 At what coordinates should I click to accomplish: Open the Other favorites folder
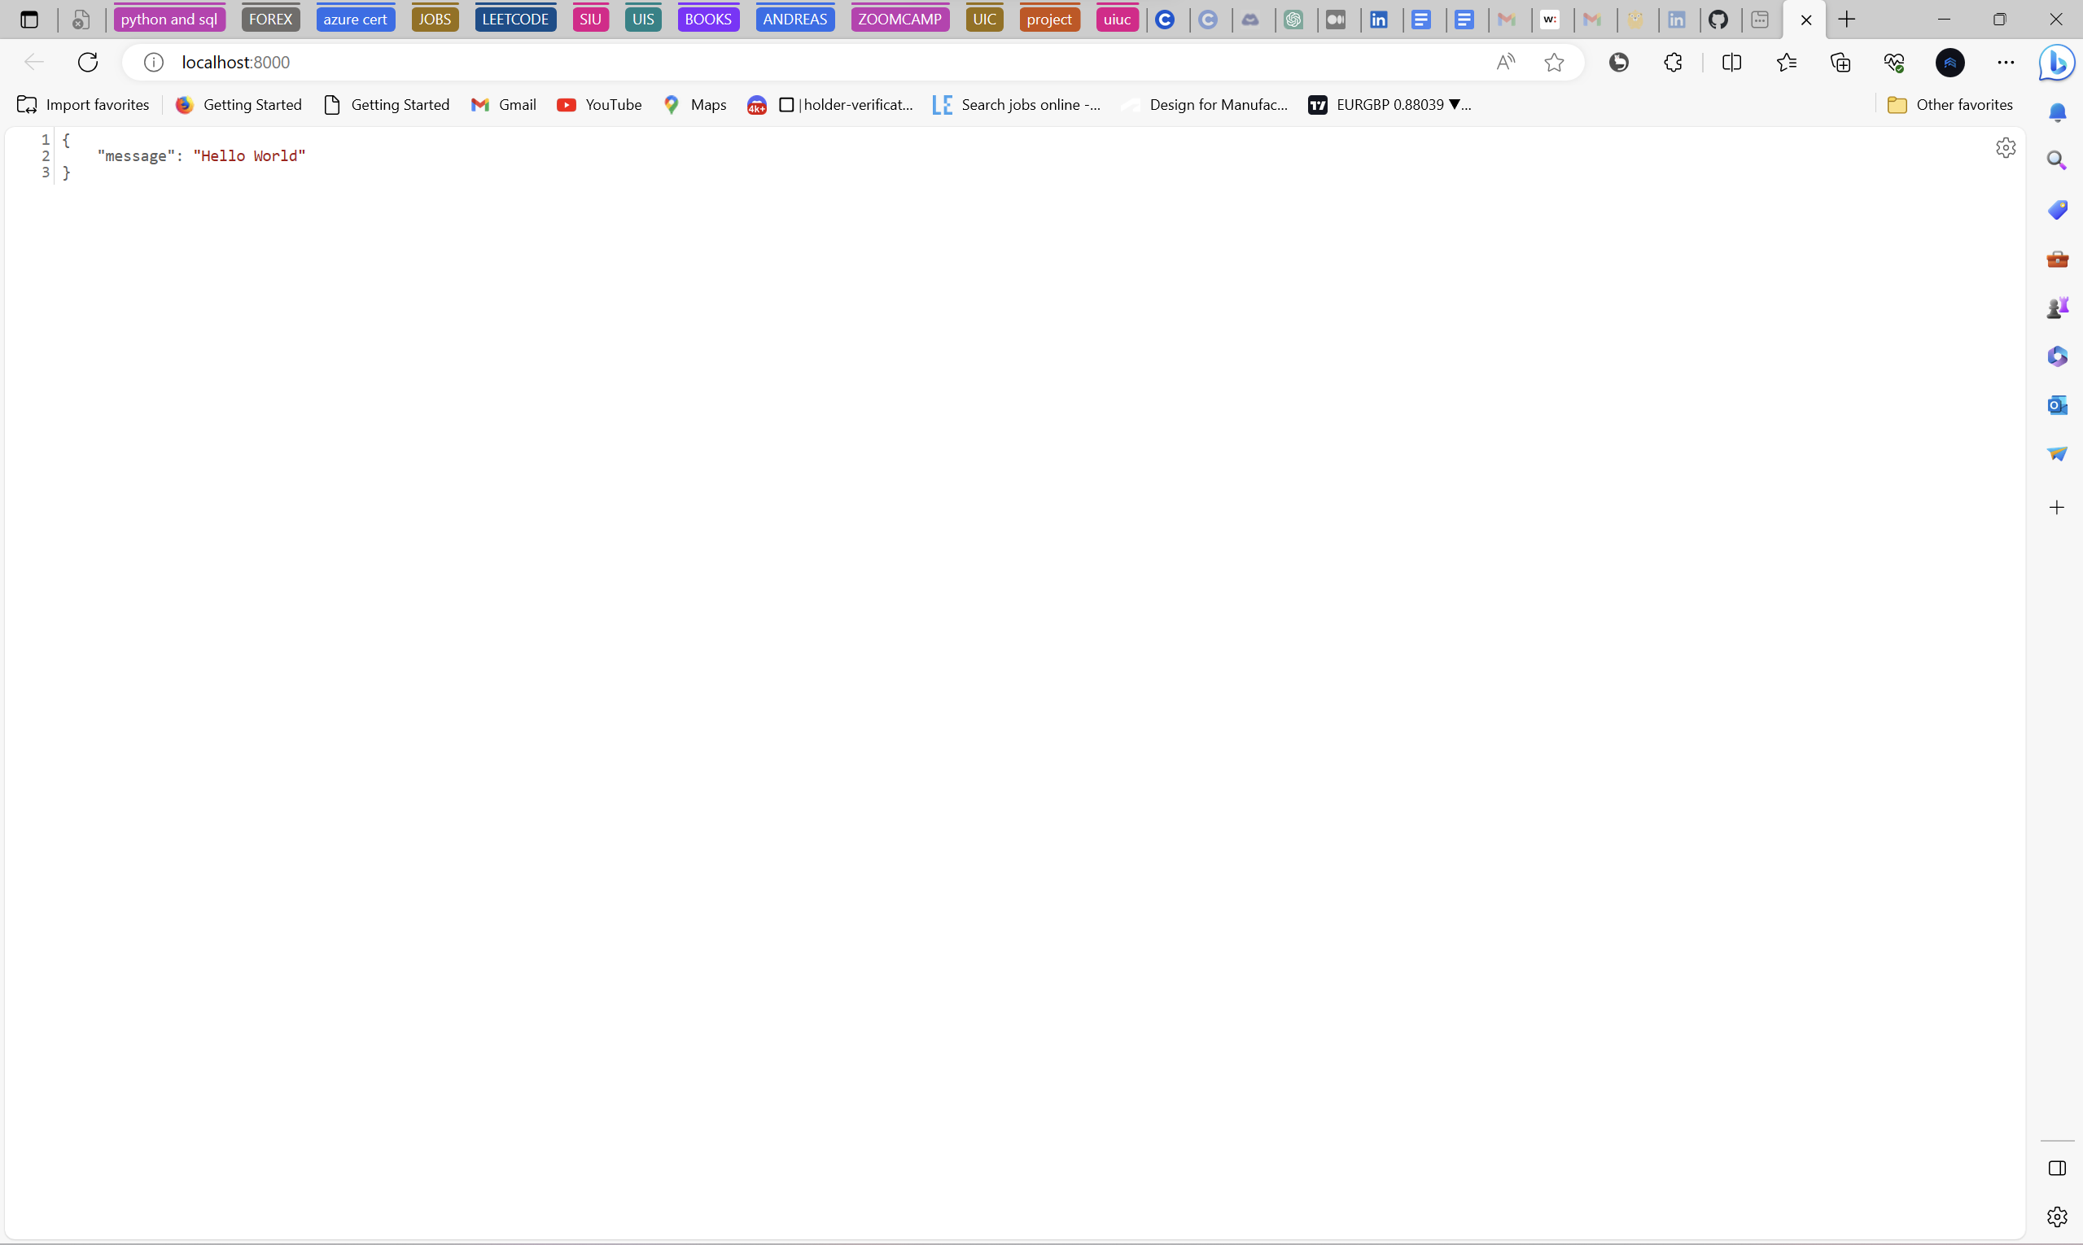pos(1950,105)
